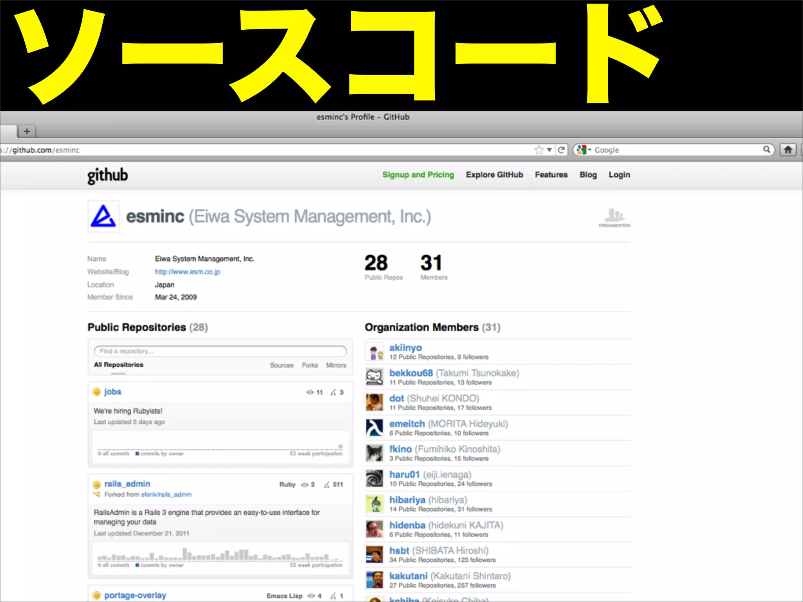Click portage-overlay watchers eye icon
This screenshot has height=602, width=803.
(x=311, y=596)
